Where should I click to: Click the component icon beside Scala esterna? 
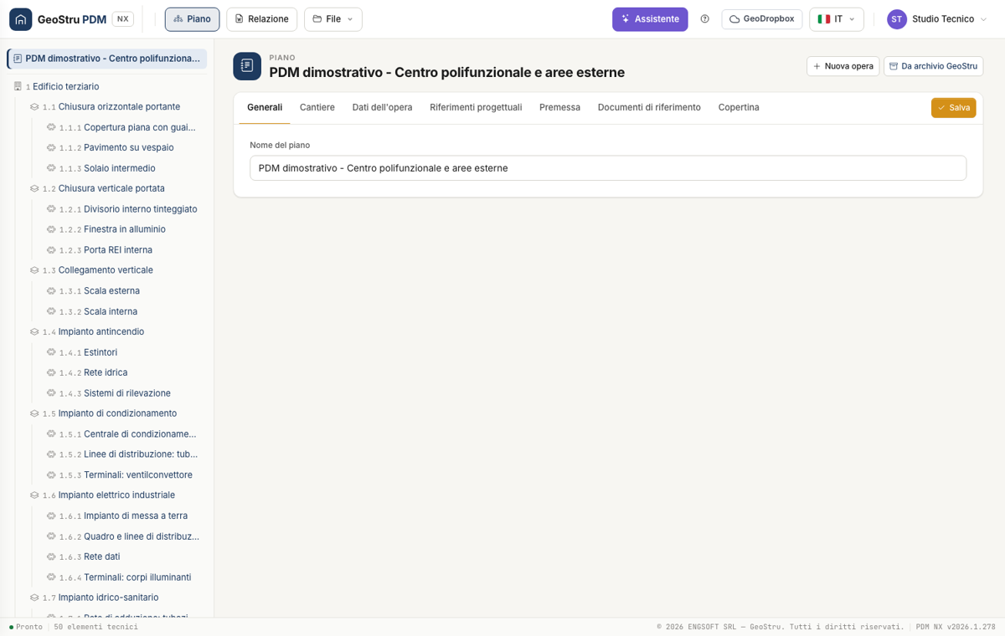[x=51, y=291]
